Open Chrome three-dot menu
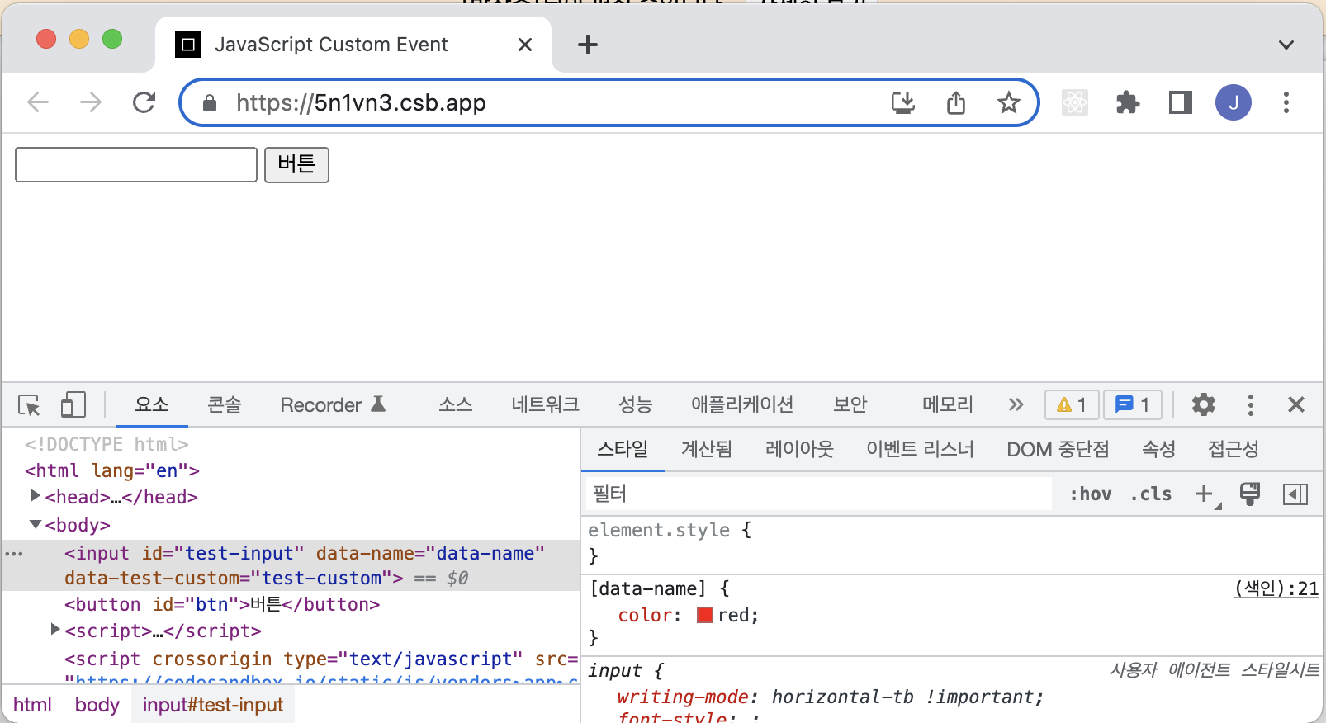 click(x=1286, y=102)
